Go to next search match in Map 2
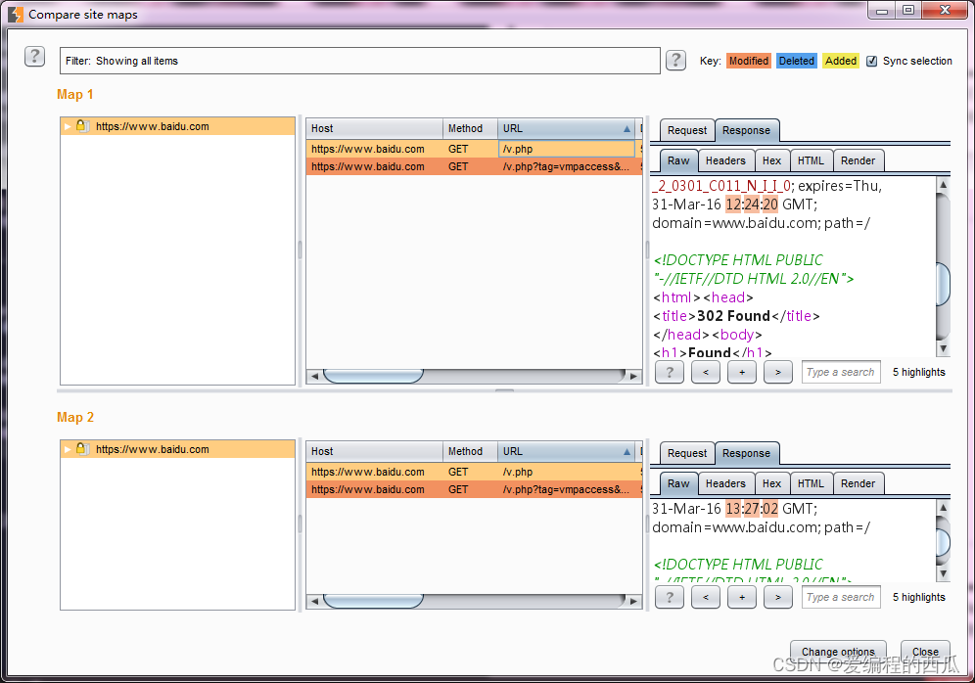Viewport: 975px width, 683px height. tap(778, 597)
